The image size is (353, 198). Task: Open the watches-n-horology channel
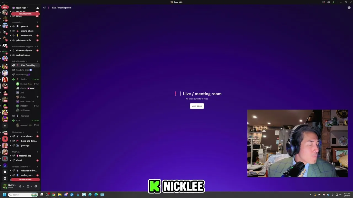coord(25,170)
